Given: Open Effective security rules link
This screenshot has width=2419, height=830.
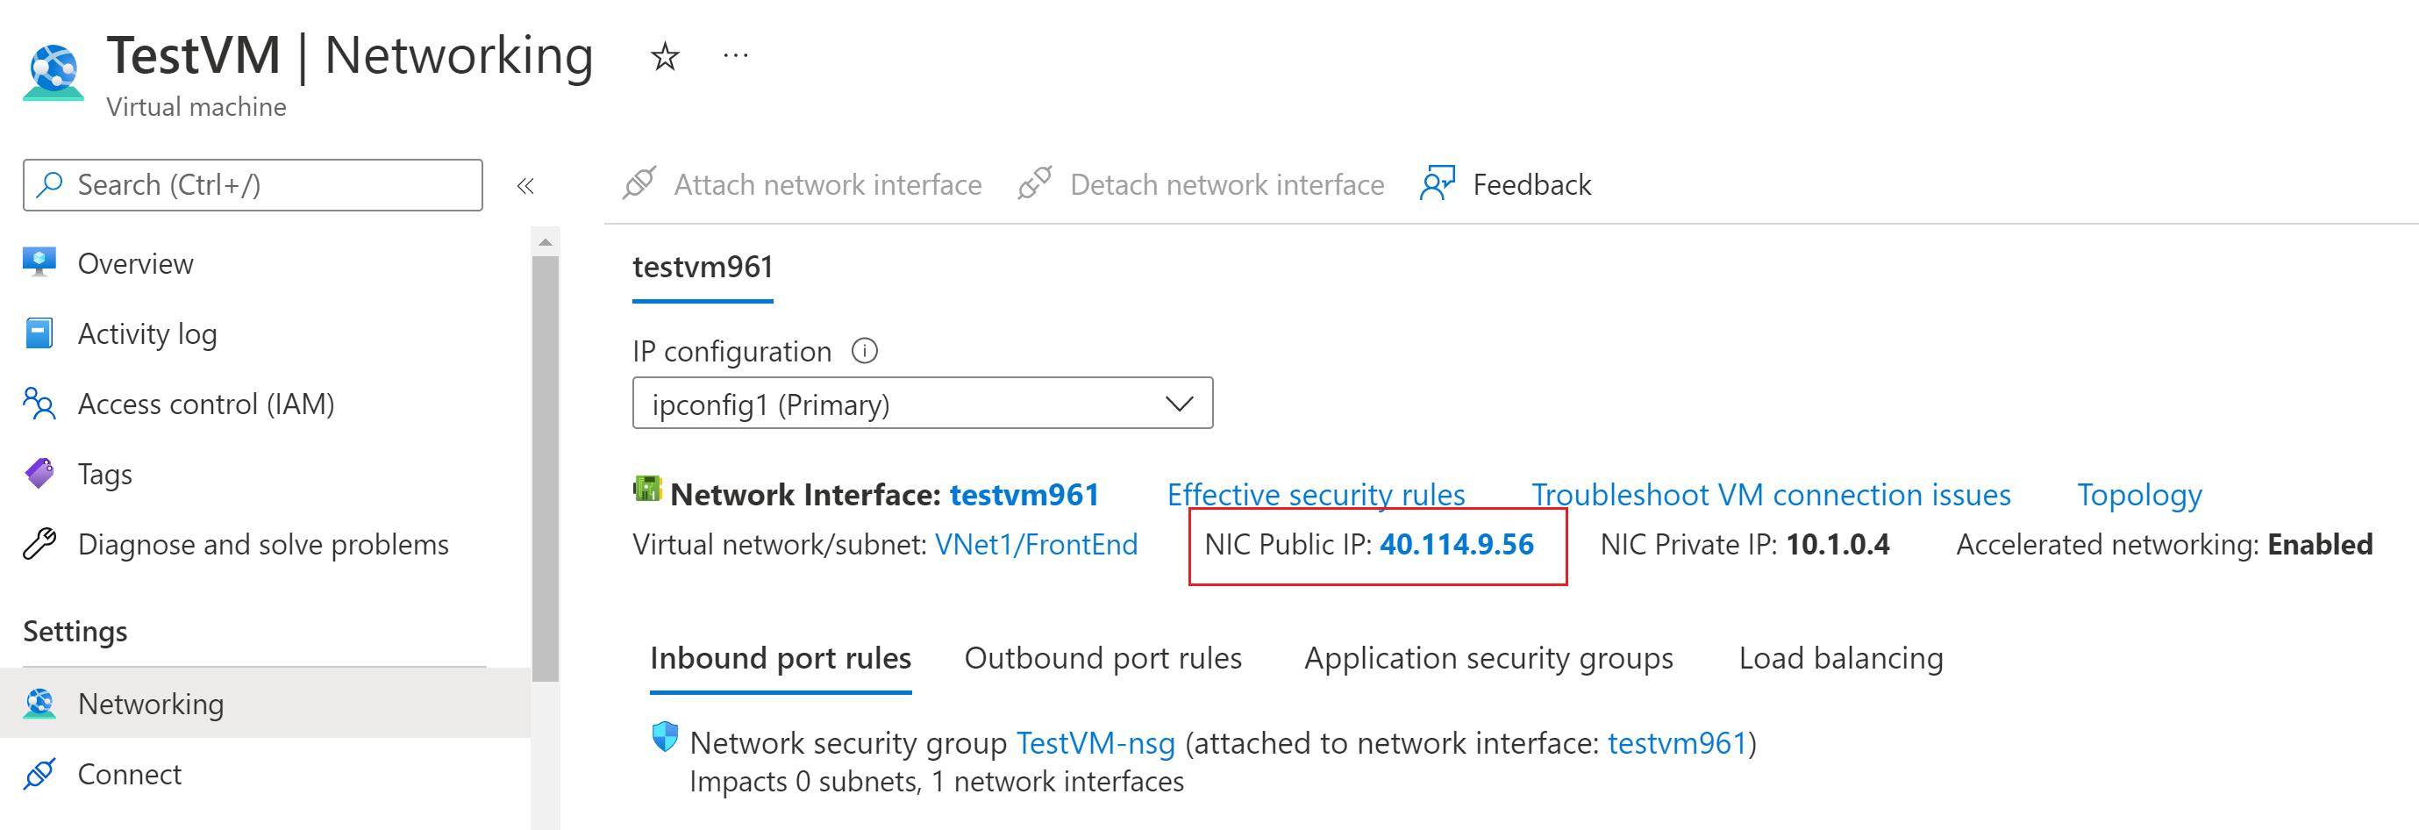Looking at the screenshot, I should coord(1316,494).
